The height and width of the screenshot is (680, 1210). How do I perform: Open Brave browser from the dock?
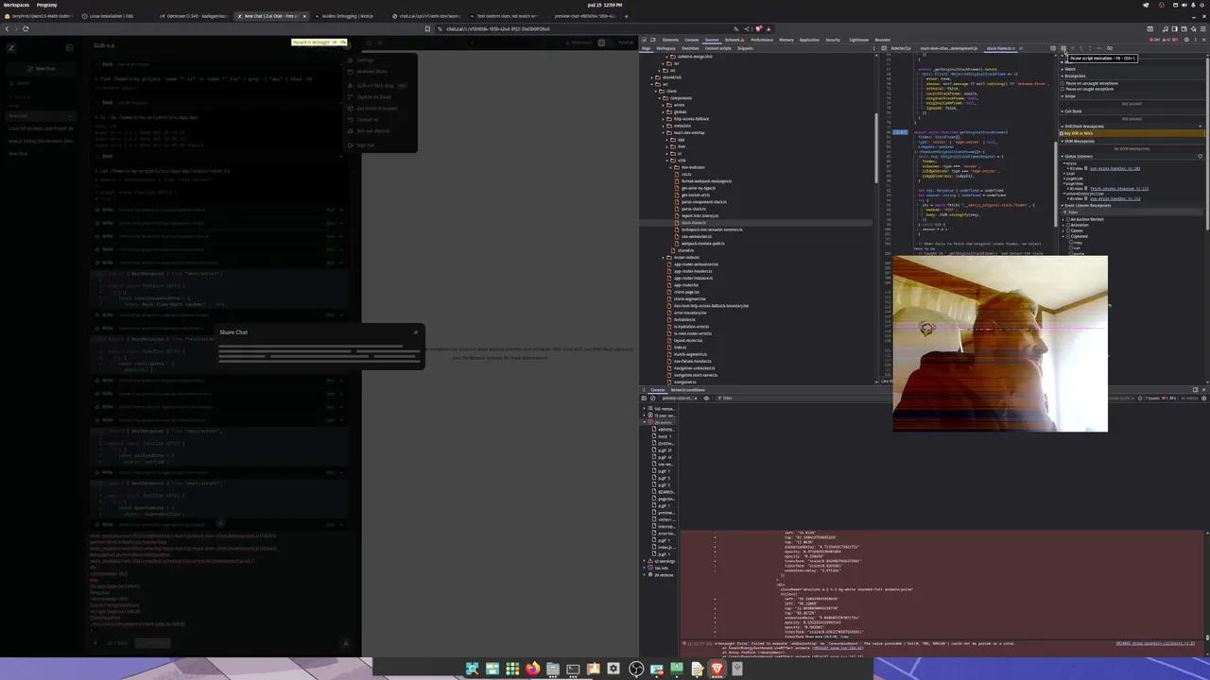pos(716,669)
